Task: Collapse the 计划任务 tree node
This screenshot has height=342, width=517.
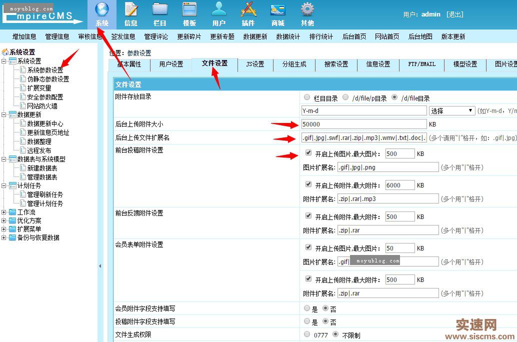Action: (4, 185)
